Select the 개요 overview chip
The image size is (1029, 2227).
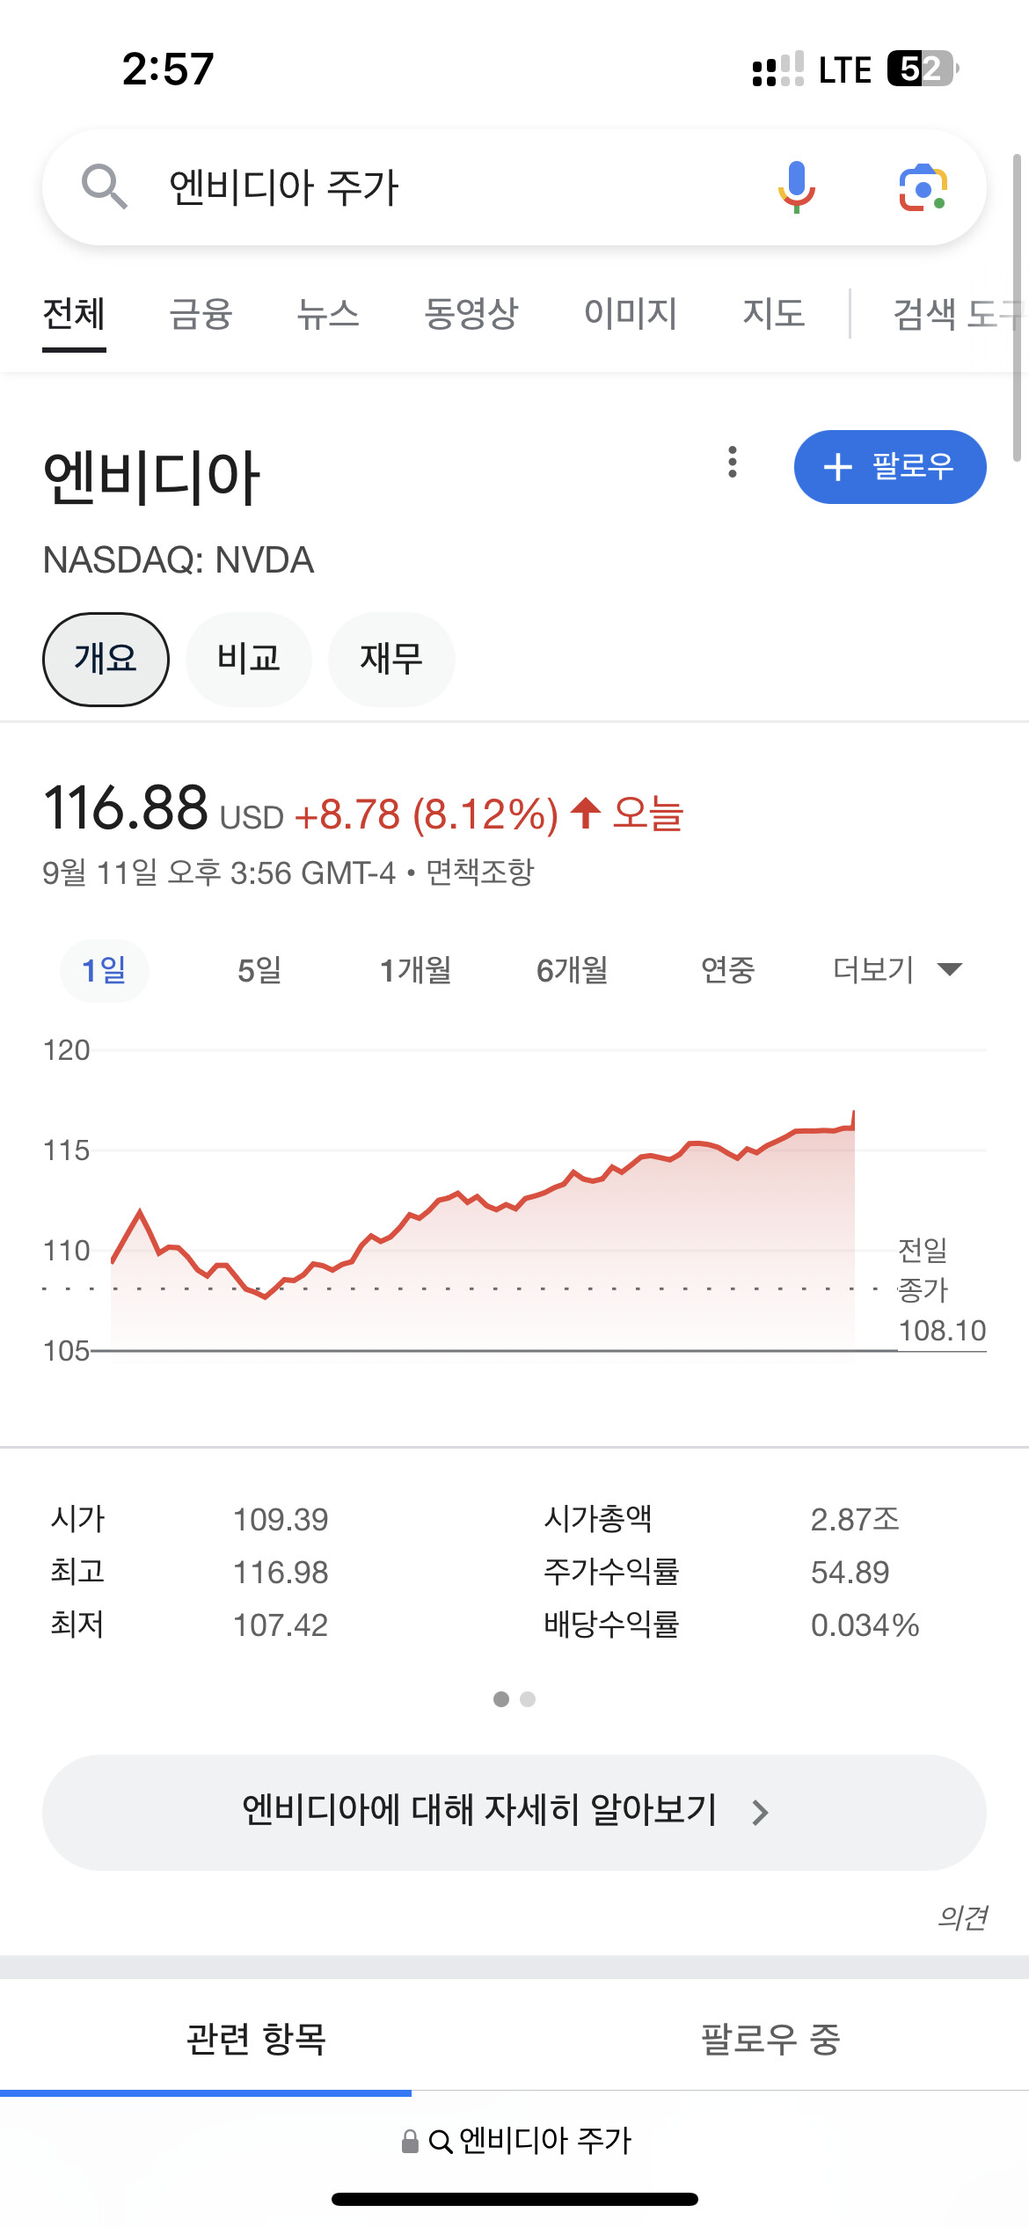106,659
